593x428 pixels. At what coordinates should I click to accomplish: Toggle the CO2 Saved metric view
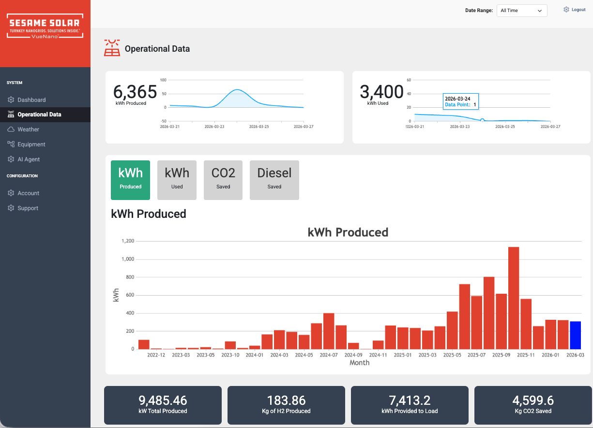[223, 180]
